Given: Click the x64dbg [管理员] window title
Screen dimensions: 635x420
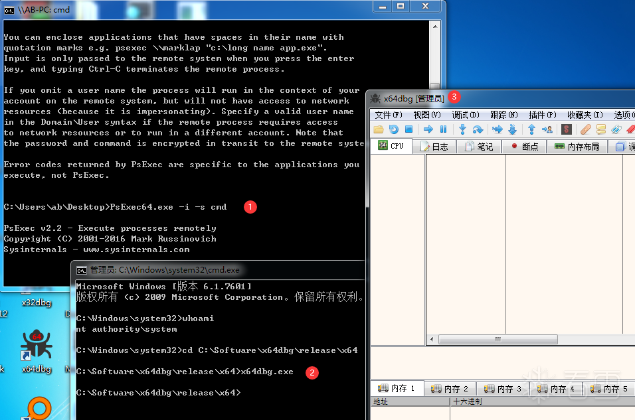Looking at the screenshot, I should [414, 98].
